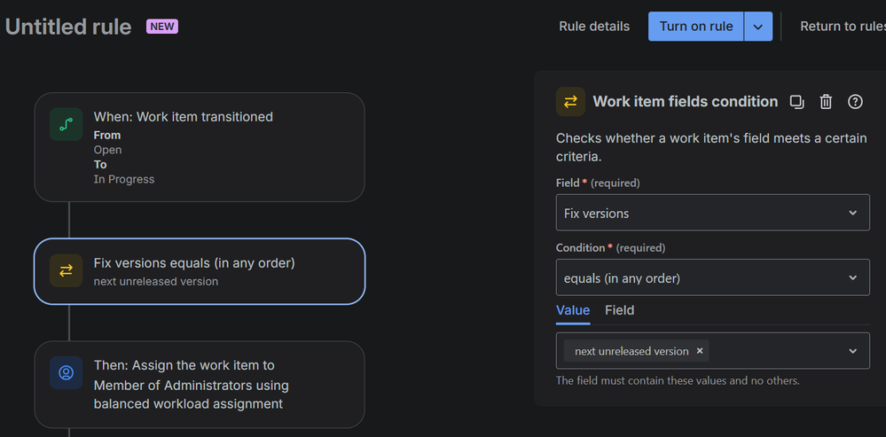The width and height of the screenshot is (886, 437).
Task: Select the Fix versions equals condition card
Action: 200,271
